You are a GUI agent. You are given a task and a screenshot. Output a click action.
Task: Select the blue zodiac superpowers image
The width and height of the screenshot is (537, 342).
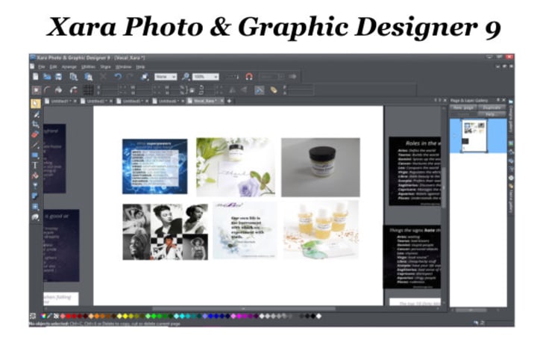click(x=155, y=167)
